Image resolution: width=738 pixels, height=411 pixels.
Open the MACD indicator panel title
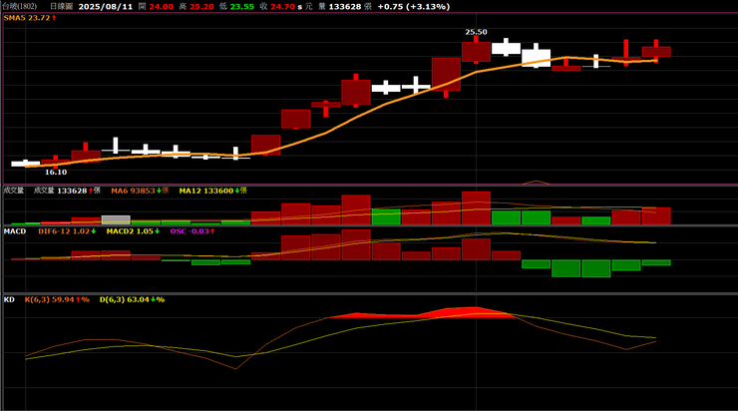(x=14, y=230)
